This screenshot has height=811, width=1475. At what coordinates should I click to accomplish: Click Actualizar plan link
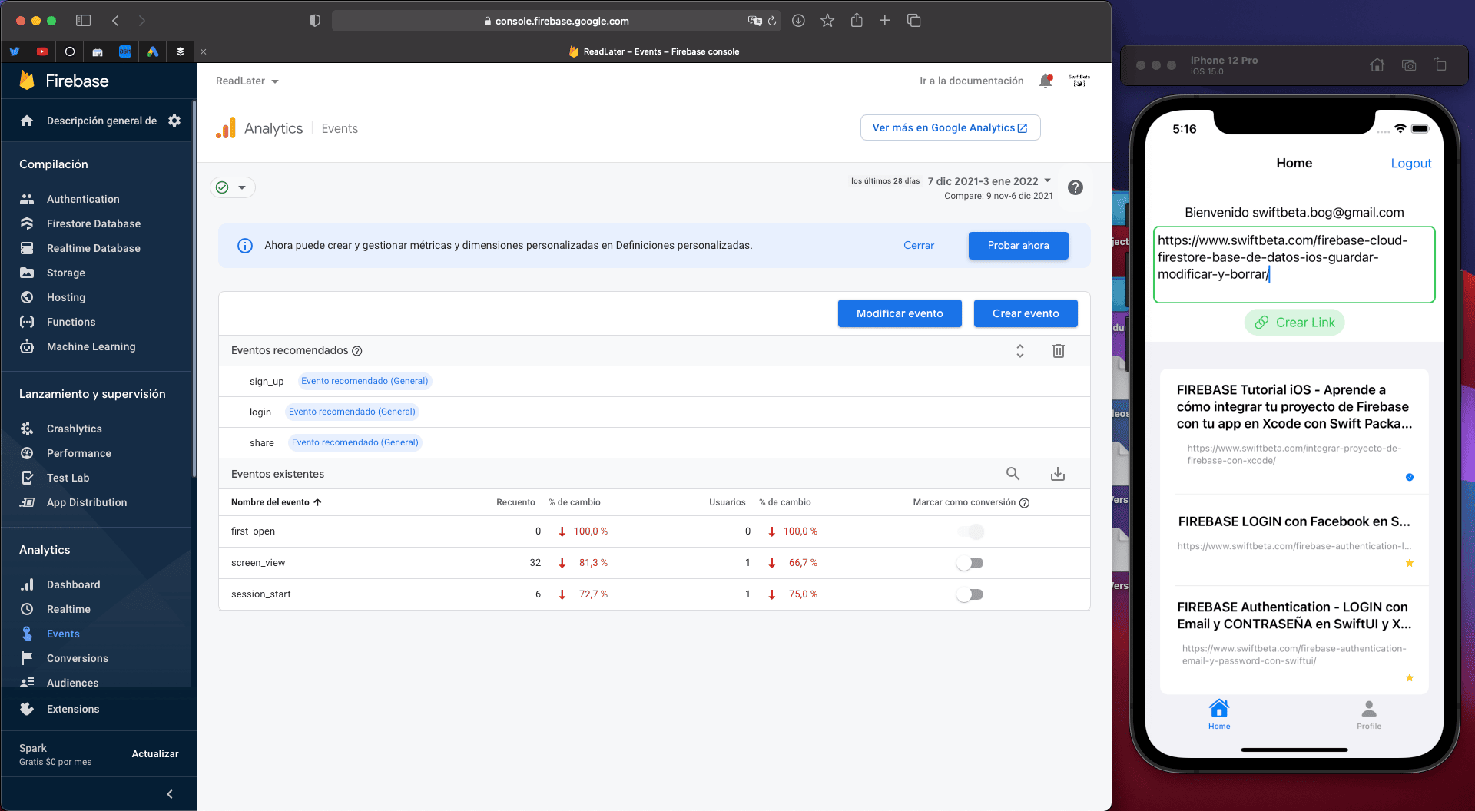click(x=155, y=754)
